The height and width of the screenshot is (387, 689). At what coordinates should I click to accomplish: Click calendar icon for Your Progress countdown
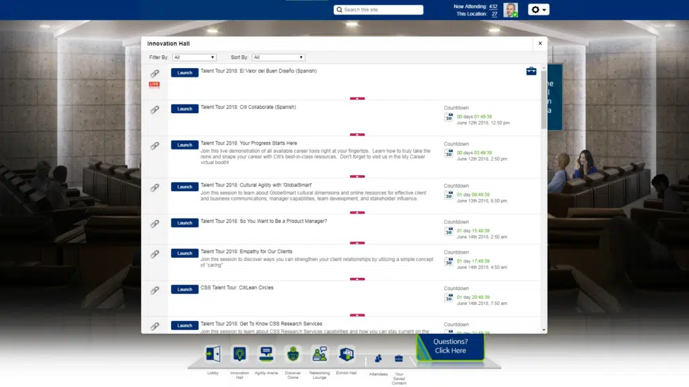[x=449, y=153]
